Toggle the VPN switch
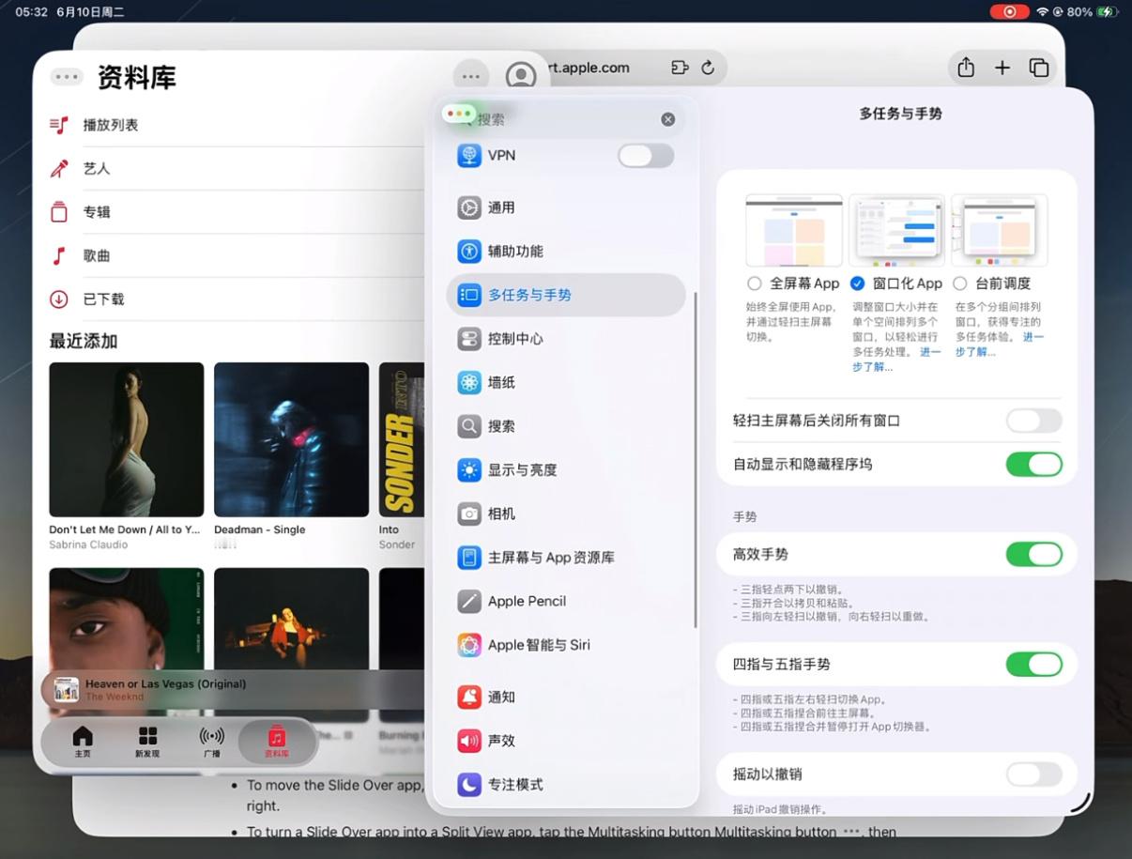 tap(646, 156)
